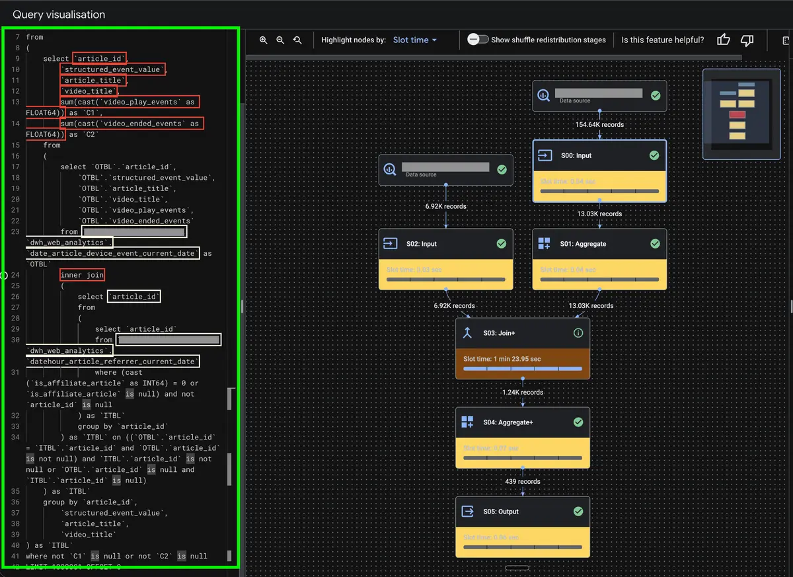Select the S04: Aggregate+ stage node
The height and width of the screenshot is (577, 793).
(x=523, y=438)
